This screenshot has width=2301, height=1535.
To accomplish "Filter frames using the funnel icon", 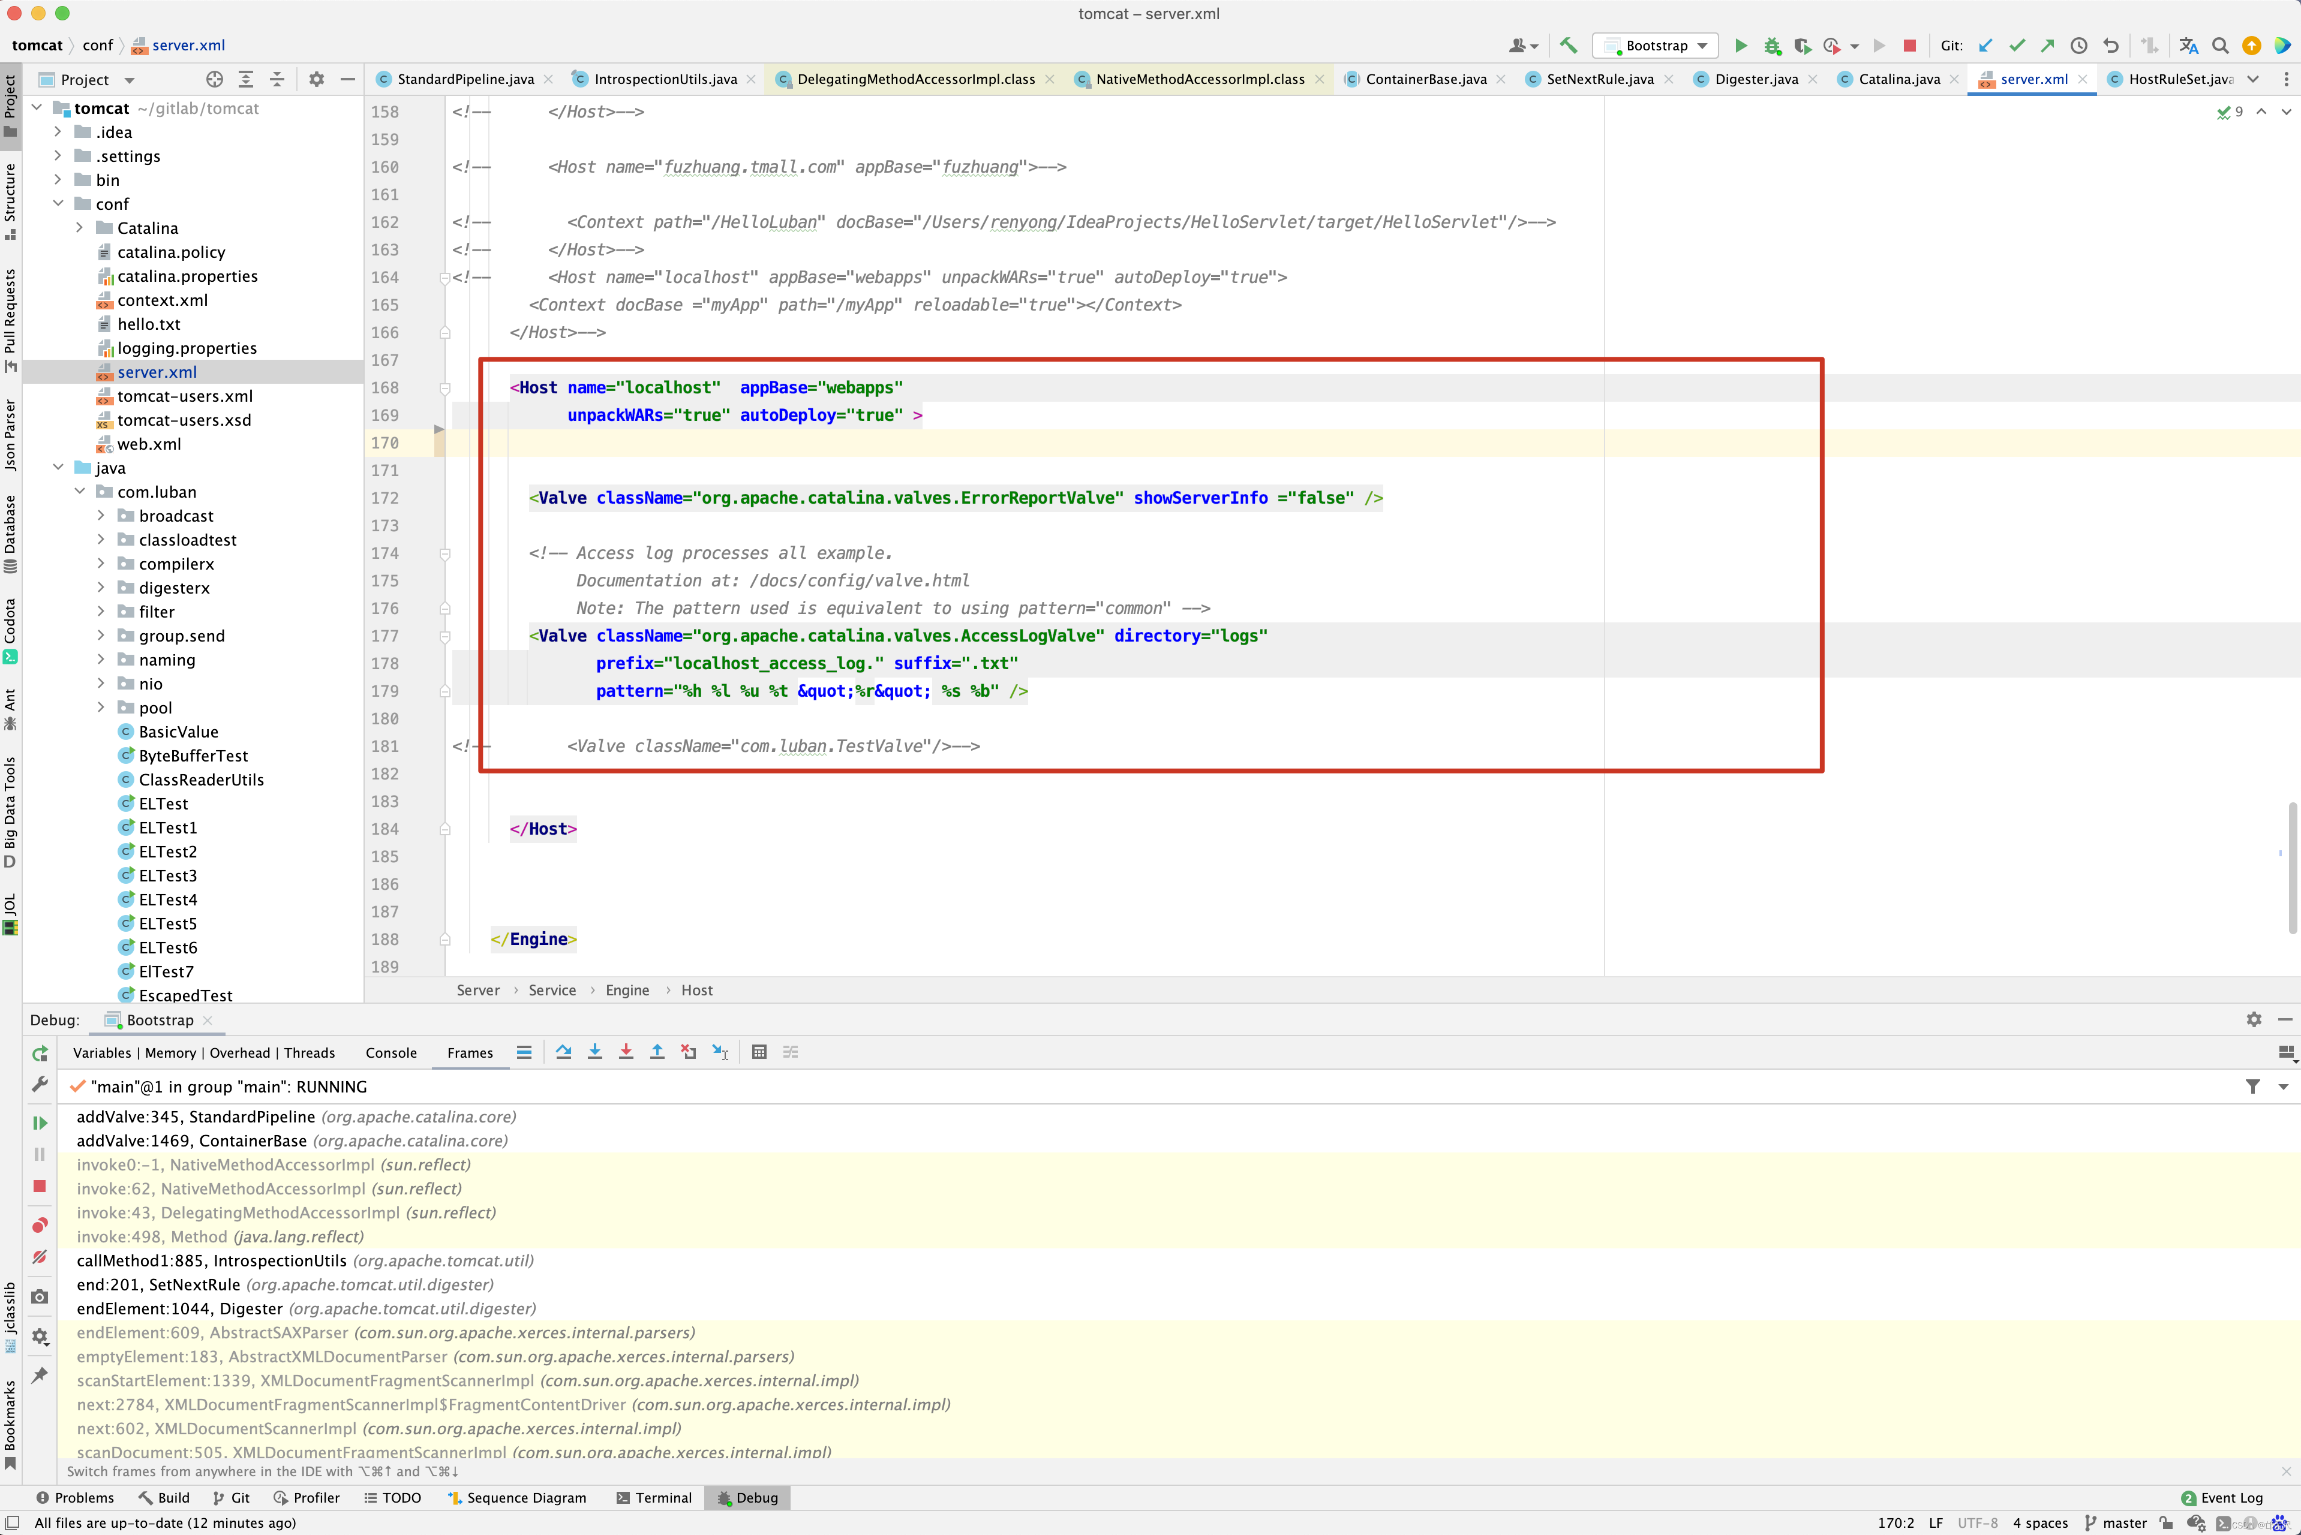I will pos(2253,1086).
